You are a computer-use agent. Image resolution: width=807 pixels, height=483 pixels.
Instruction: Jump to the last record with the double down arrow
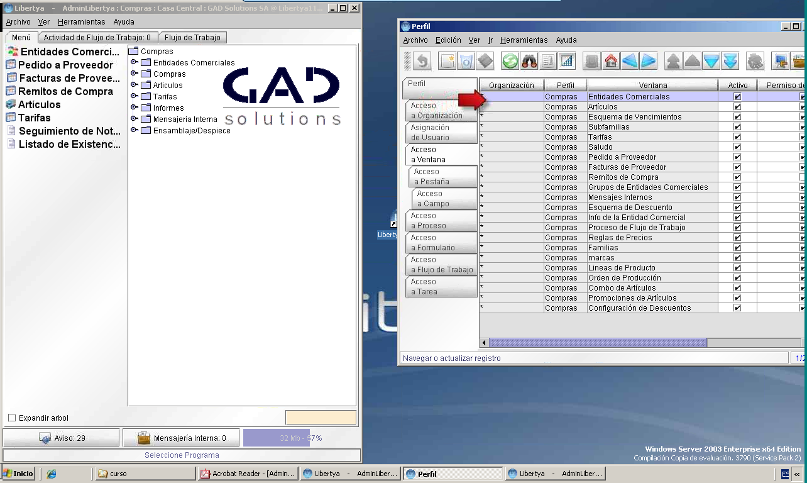[730, 61]
